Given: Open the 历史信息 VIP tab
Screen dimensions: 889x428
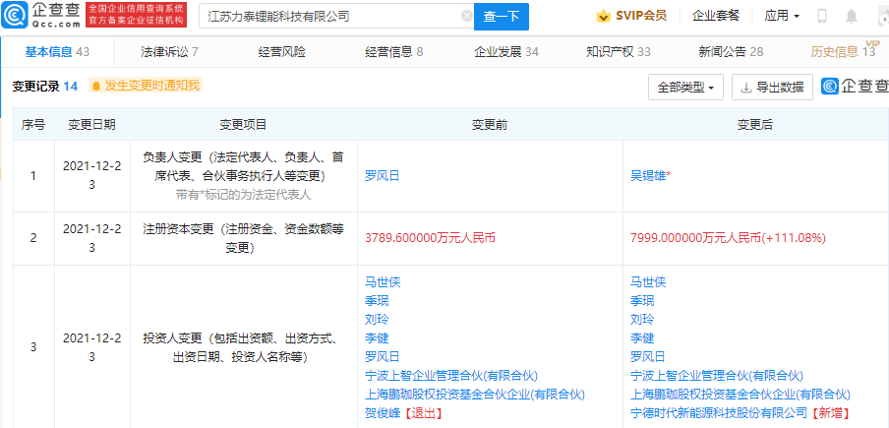Looking at the screenshot, I should [x=843, y=52].
